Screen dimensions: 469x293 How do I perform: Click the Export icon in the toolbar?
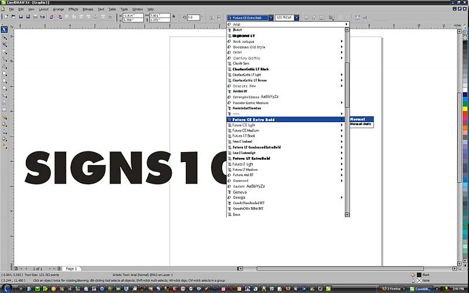(60, 17)
